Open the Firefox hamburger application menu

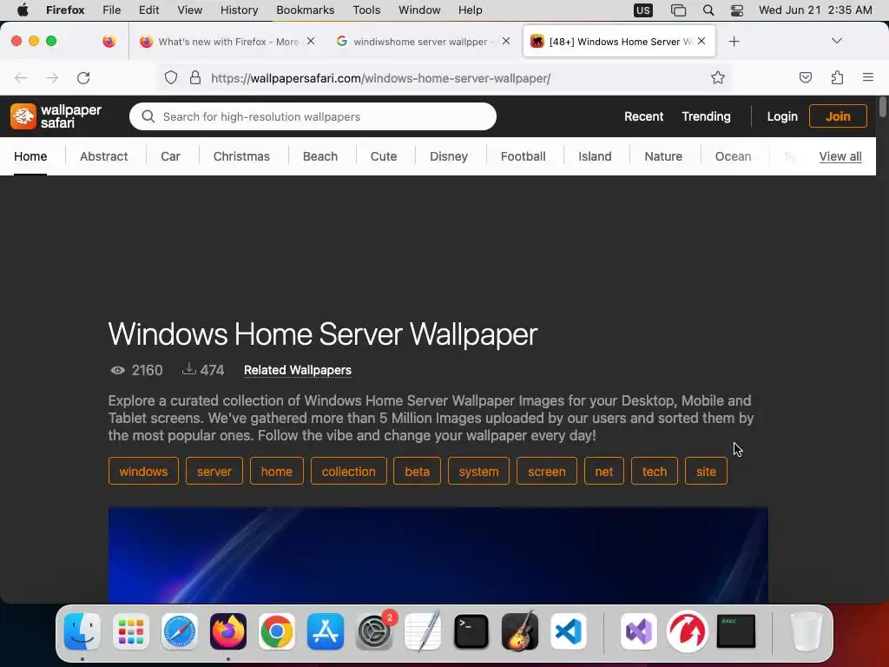tap(868, 77)
